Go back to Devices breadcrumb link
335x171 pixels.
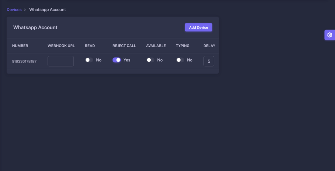coord(14,10)
